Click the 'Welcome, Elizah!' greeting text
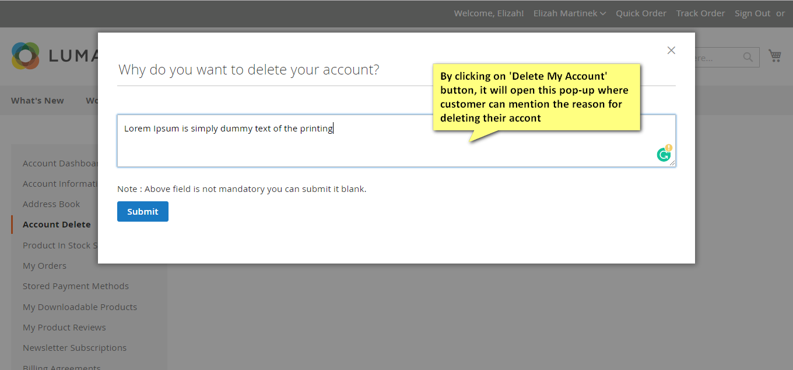 [489, 13]
